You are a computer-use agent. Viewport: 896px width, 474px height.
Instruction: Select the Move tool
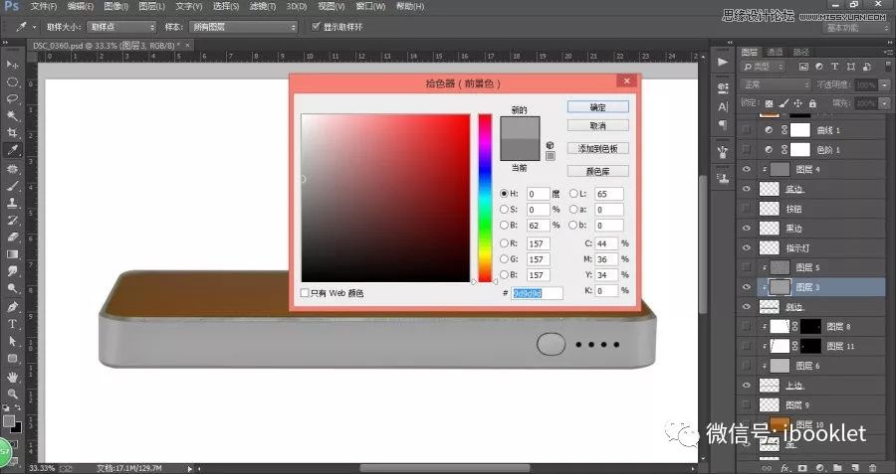[13, 64]
